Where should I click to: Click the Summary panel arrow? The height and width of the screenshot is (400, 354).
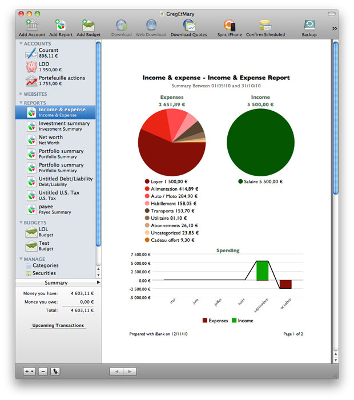pyautogui.click(x=99, y=282)
